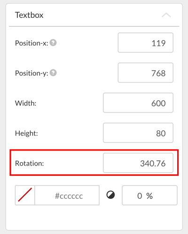Click the Position-x field showing 119
The image size is (188, 234).
click(146, 43)
